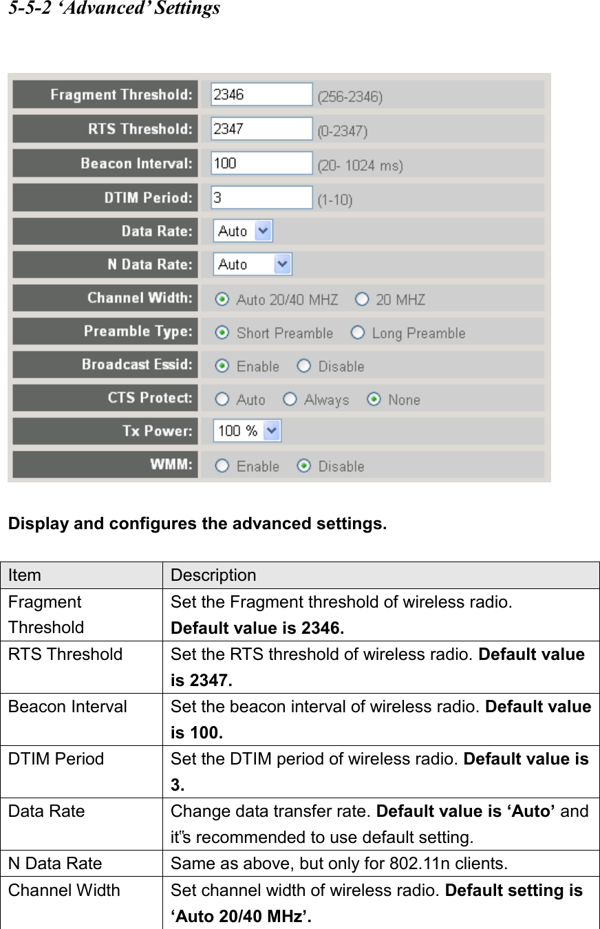Click the 'Beacon Interval:' form label
The width and height of the screenshot is (600, 929).
(x=137, y=163)
